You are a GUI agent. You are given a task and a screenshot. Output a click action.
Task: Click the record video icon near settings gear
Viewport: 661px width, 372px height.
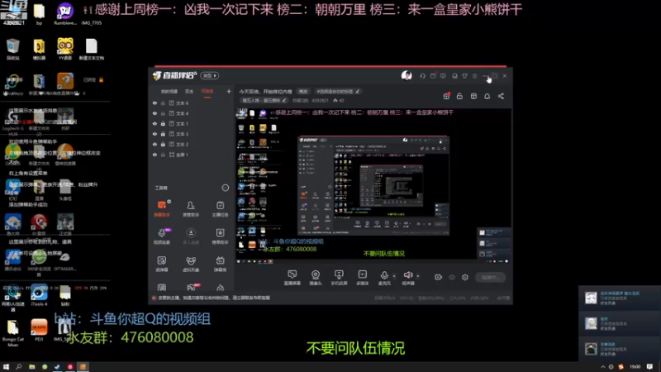tap(439, 277)
